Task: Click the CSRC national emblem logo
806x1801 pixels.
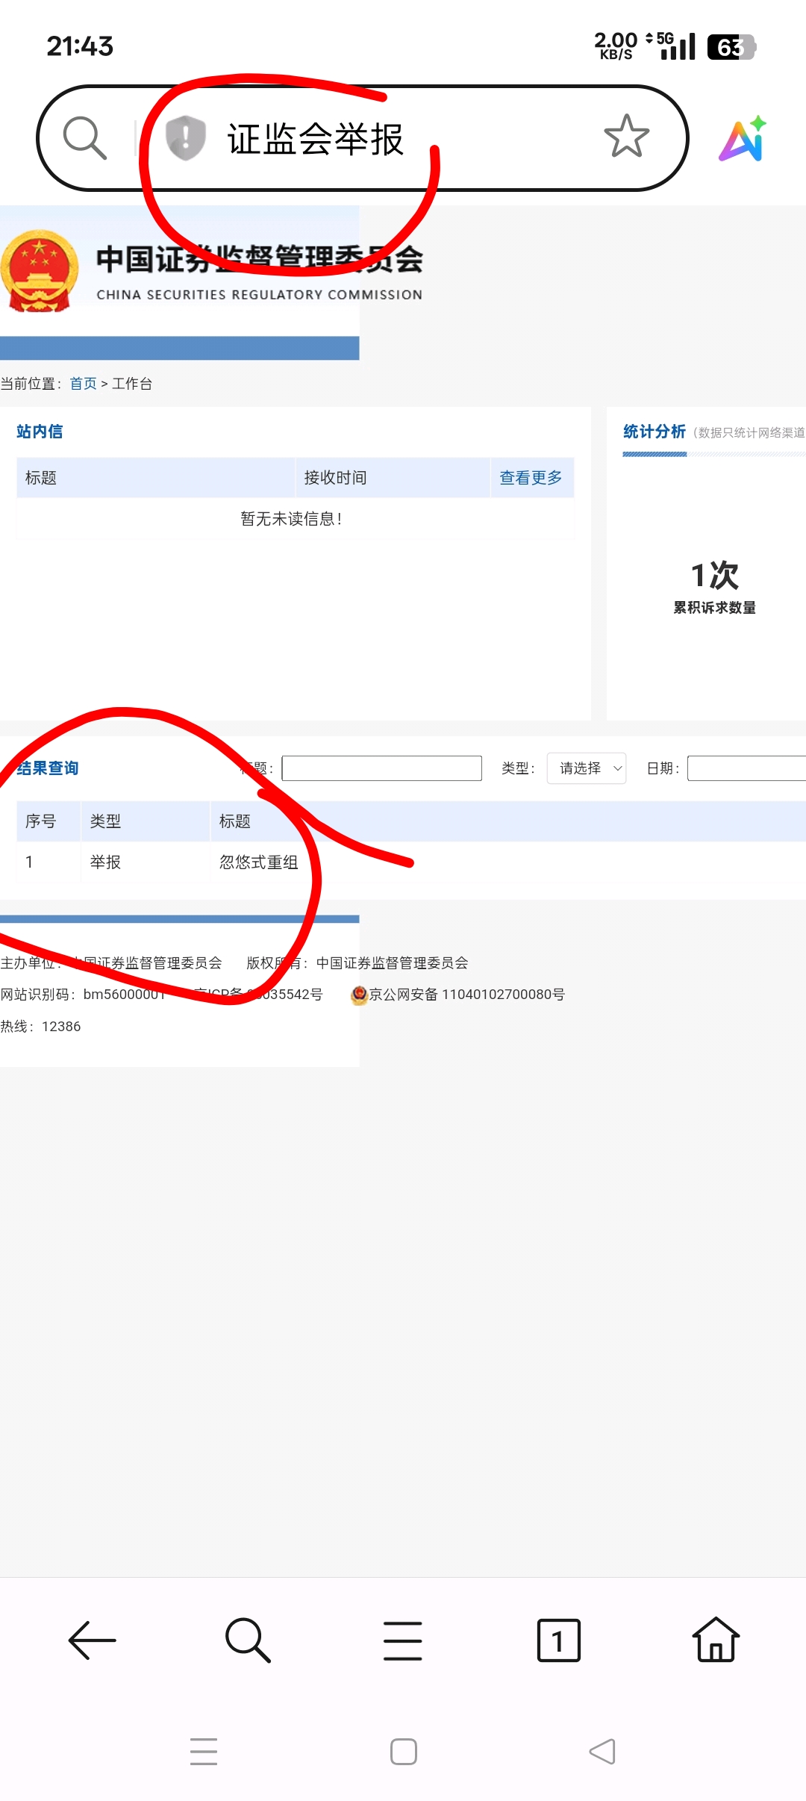Action: click(x=39, y=270)
